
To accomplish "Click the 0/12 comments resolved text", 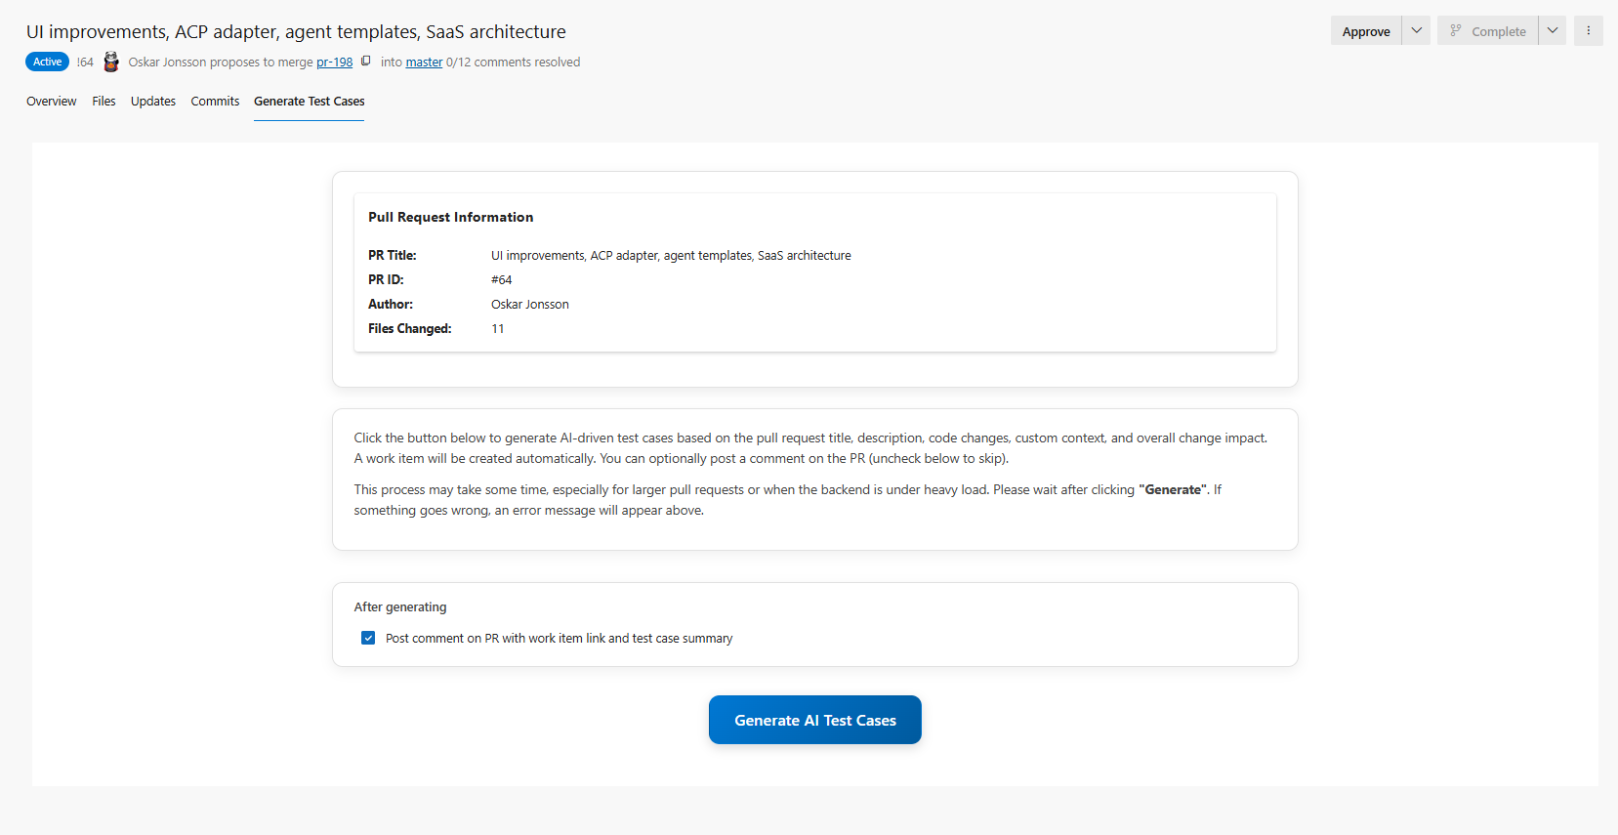I will pos(513,63).
